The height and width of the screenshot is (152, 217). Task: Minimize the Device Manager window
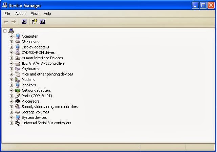195,5
